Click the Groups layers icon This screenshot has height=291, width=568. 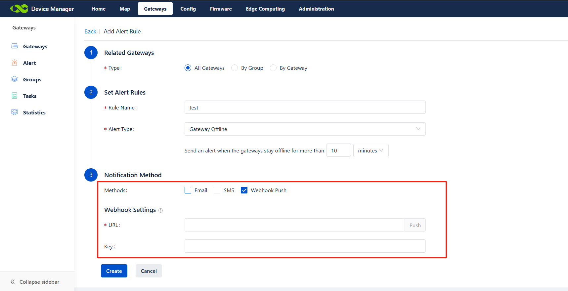pyautogui.click(x=15, y=79)
